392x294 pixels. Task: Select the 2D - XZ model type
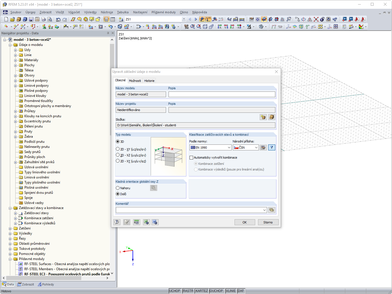(131, 155)
